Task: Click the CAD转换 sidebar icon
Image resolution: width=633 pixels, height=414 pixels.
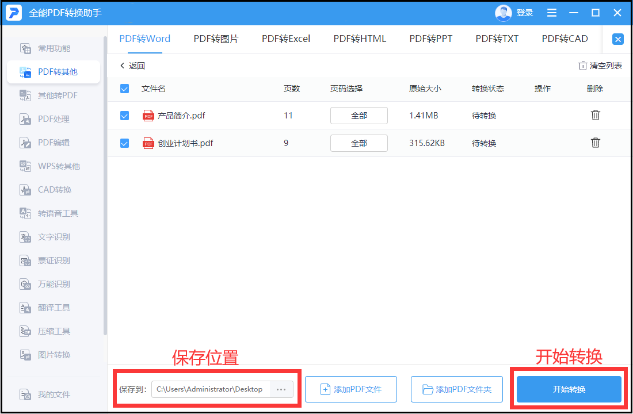Action: click(25, 190)
